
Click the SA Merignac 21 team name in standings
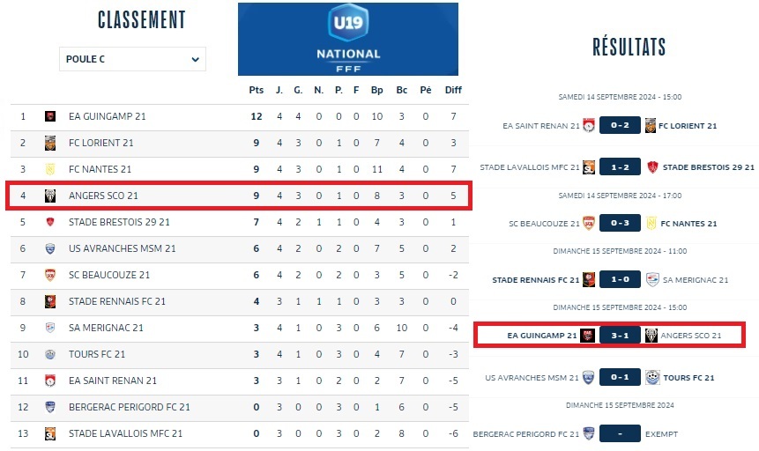107,328
